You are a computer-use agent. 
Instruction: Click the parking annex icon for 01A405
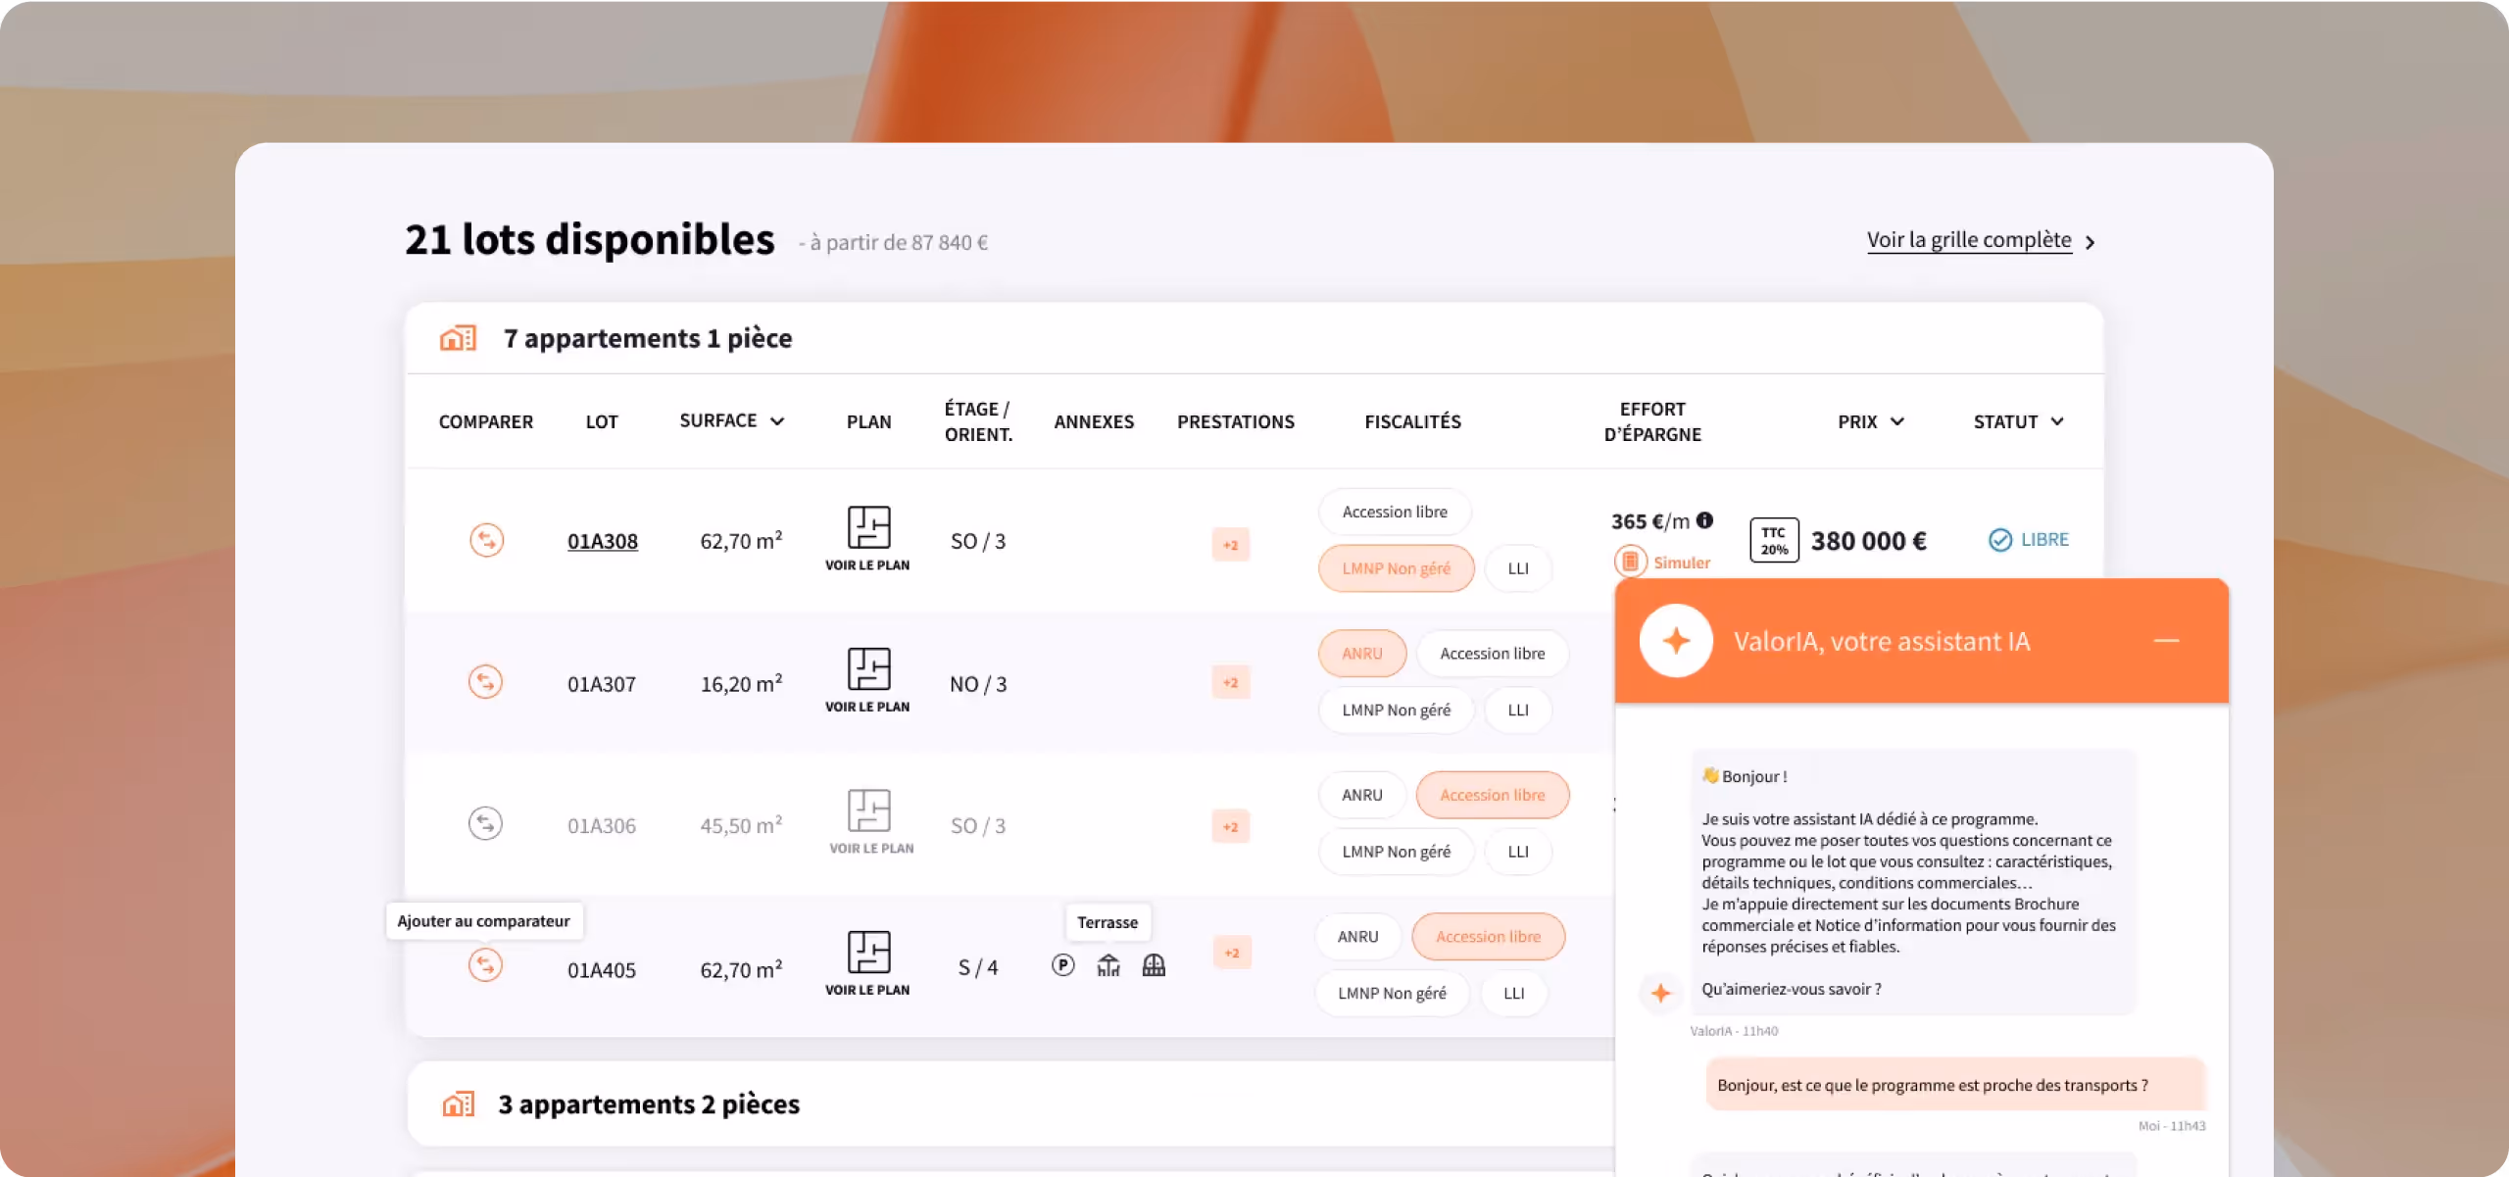(1062, 966)
